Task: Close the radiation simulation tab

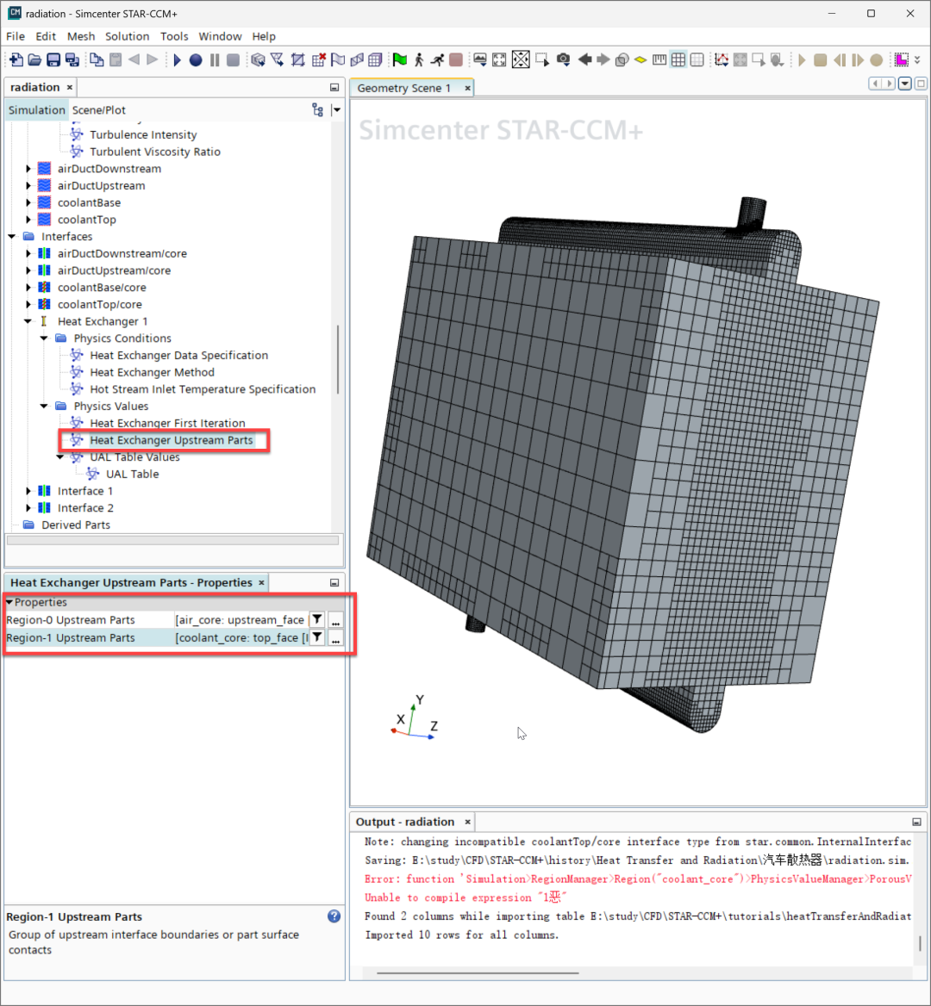Action: point(69,87)
